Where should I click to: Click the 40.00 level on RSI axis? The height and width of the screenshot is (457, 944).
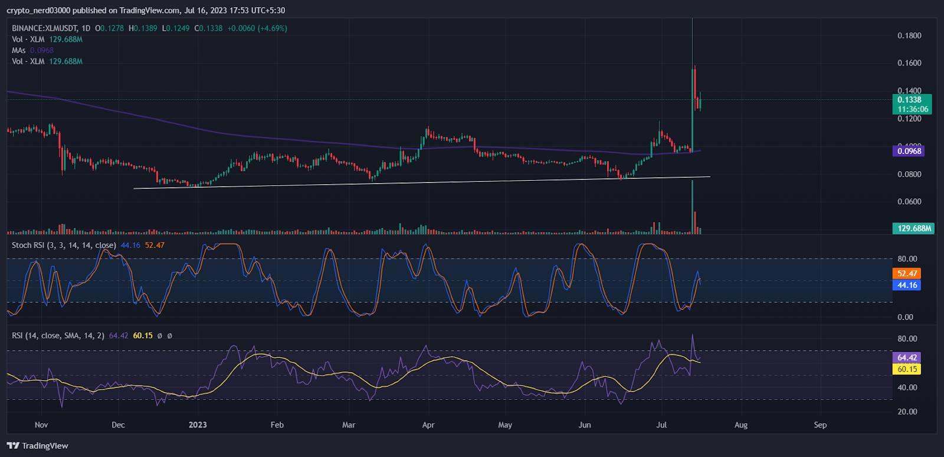907,388
